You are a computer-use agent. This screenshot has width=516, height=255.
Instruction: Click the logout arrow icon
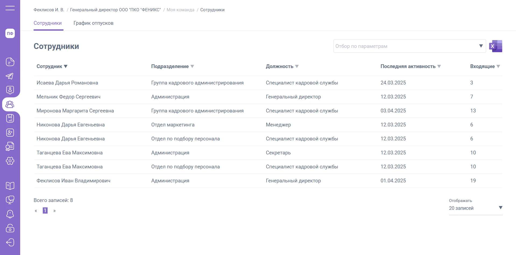point(10,242)
